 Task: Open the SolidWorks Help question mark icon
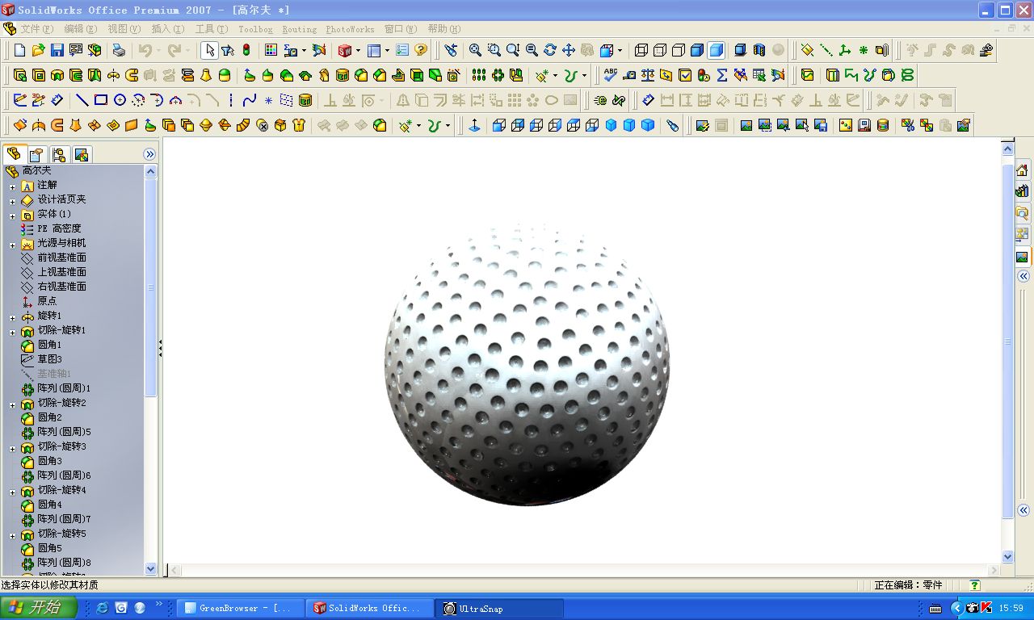(421, 50)
